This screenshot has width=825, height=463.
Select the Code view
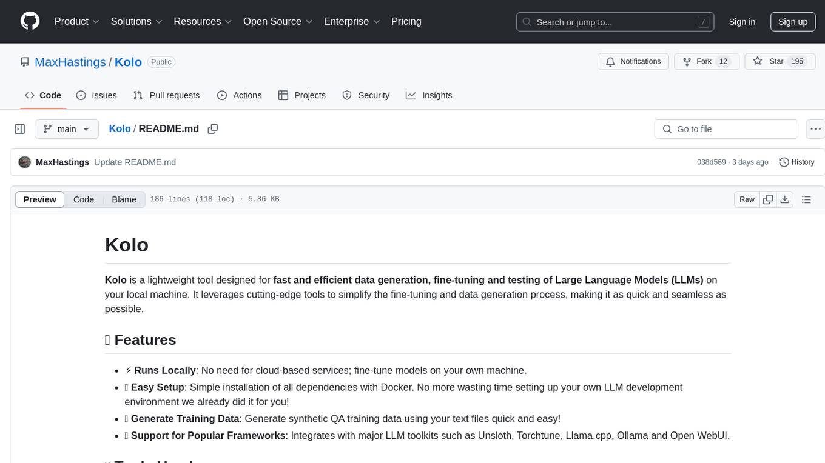click(84, 199)
